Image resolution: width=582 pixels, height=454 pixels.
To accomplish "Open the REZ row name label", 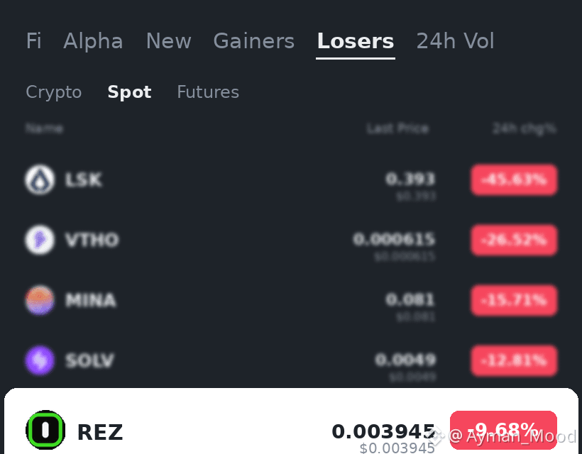I will tap(100, 432).
